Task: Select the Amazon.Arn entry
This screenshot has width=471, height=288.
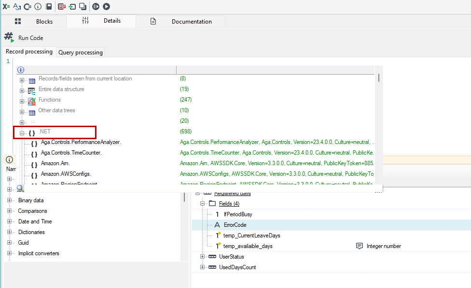Action: point(55,163)
